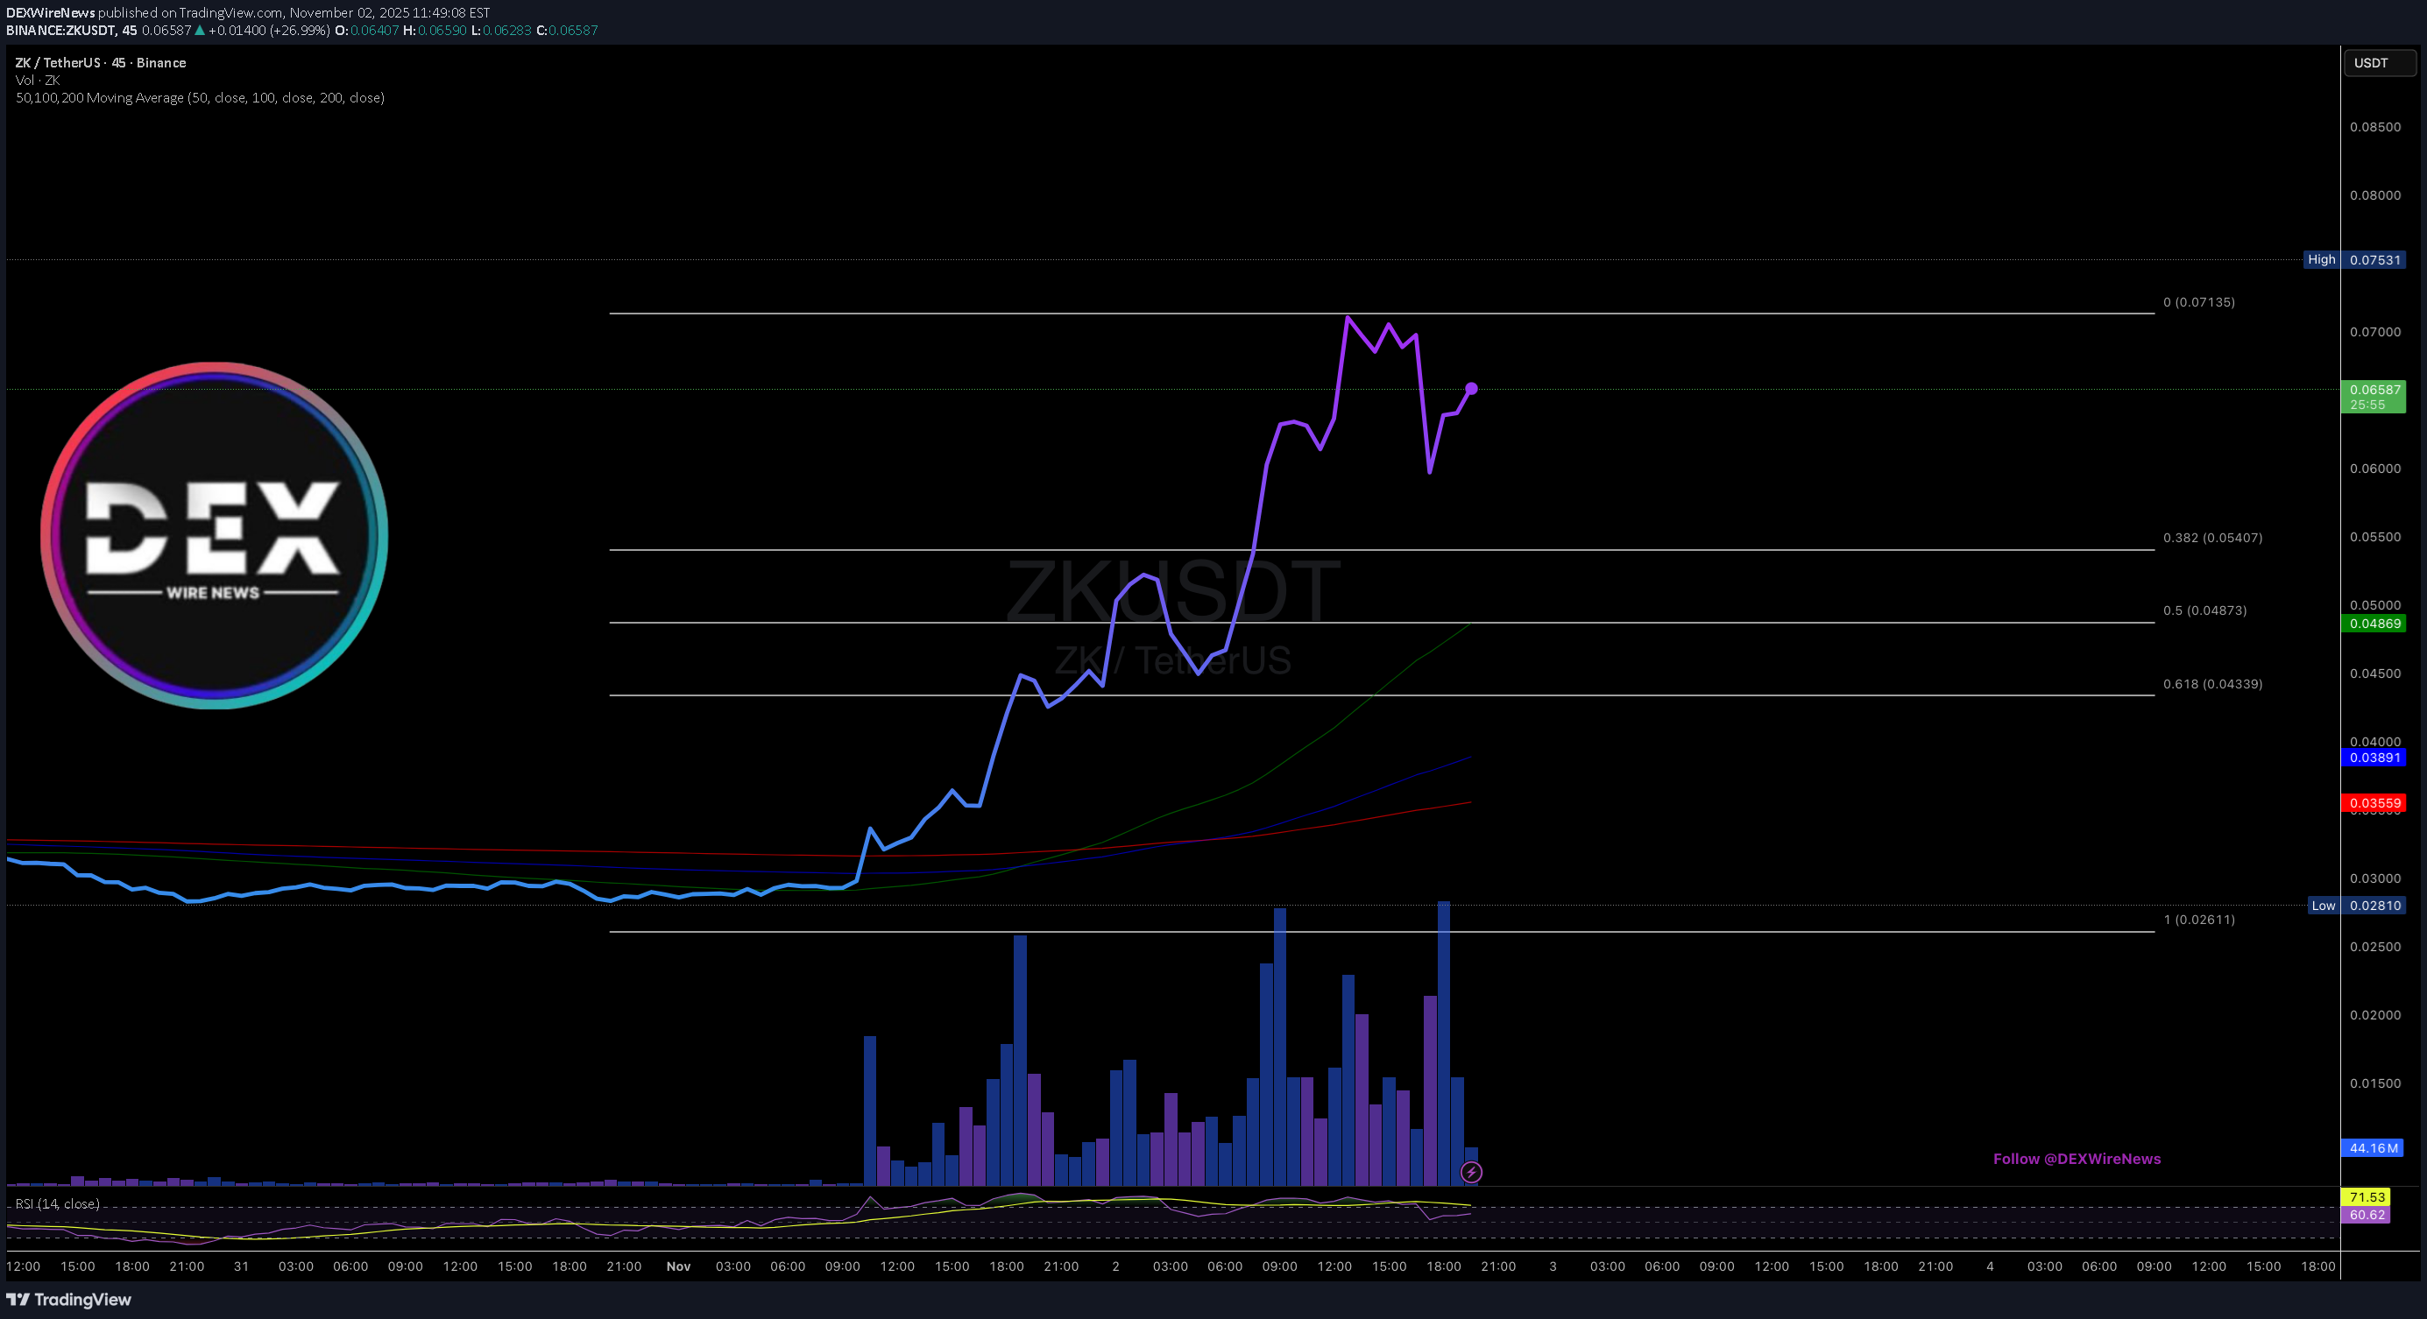Screen dimensions: 2427x1319
Task: Click the 0.618 (0.04339) Fibonacci label
Action: [2211, 683]
